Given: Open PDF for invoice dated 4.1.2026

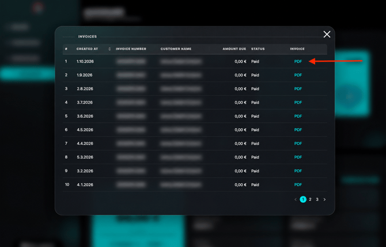Looking at the screenshot, I should (x=298, y=184).
